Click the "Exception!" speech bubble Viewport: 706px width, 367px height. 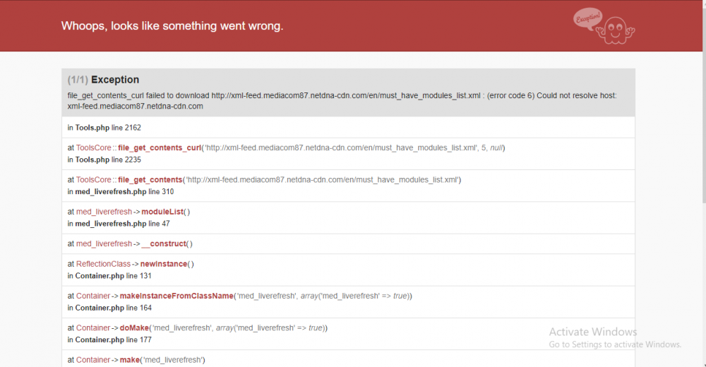pos(588,18)
